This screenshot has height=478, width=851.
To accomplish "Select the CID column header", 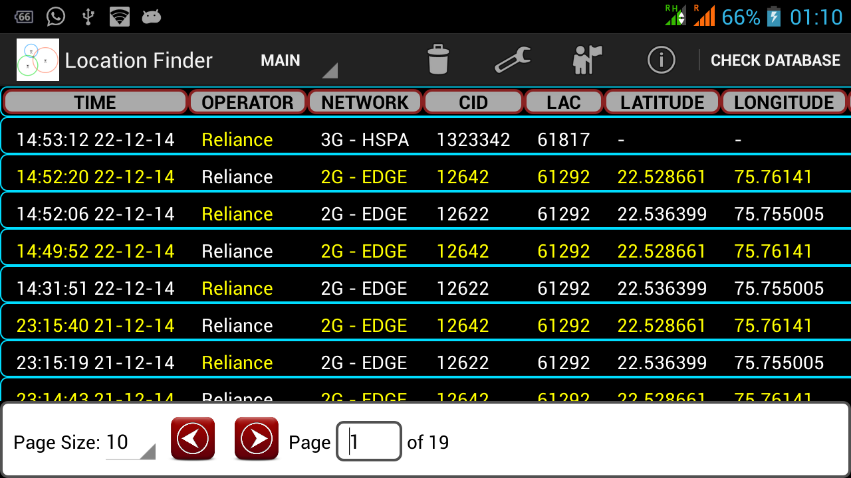I will tap(473, 102).
